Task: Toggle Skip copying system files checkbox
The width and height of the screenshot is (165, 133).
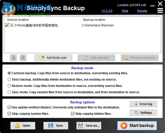Action: 9,114
